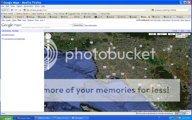192x120 pixels.
Task: Click the zoom out minus button
Action: (48, 68)
